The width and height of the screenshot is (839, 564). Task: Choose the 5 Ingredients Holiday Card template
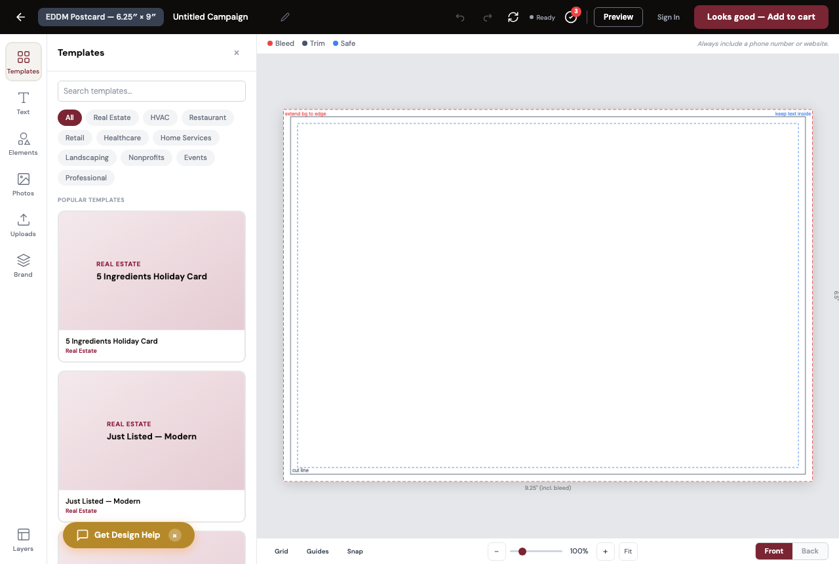tap(151, 286)
